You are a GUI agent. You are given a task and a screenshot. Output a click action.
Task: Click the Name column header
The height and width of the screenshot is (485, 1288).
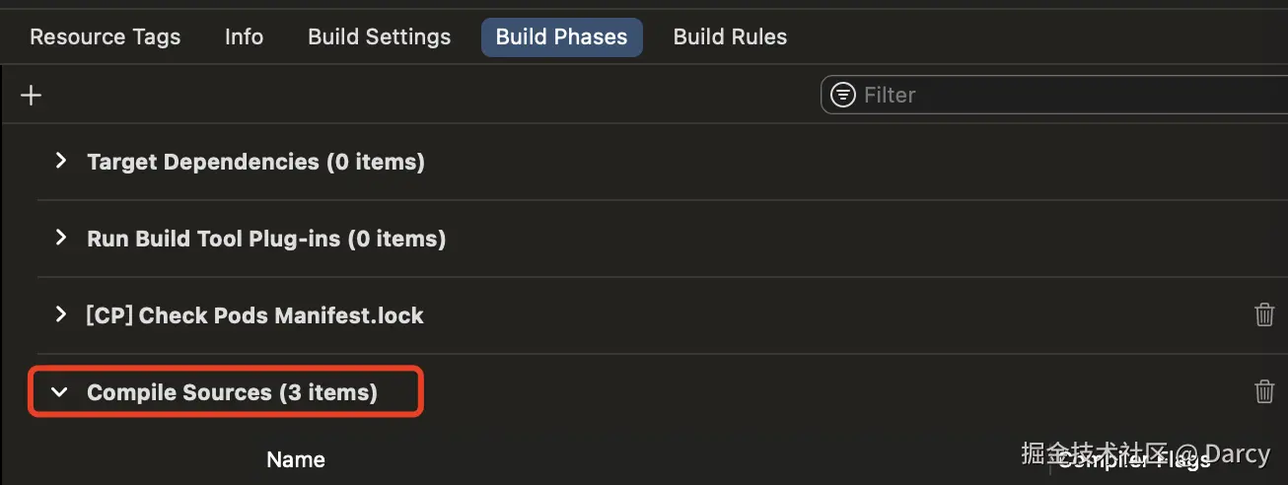296,459
